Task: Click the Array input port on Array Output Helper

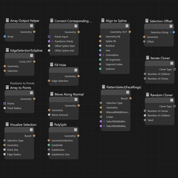Action: coord(5,36)
